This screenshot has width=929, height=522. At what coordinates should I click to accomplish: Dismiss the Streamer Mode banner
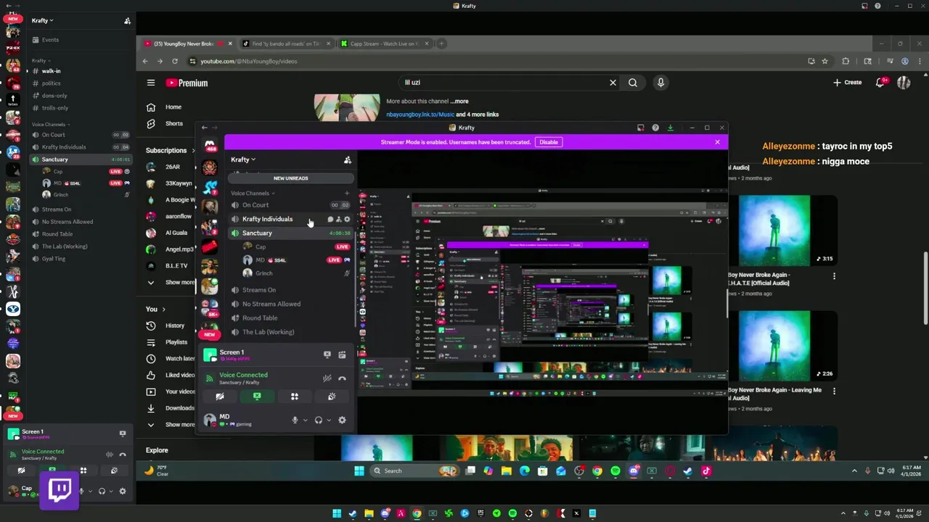coord(717,142)
